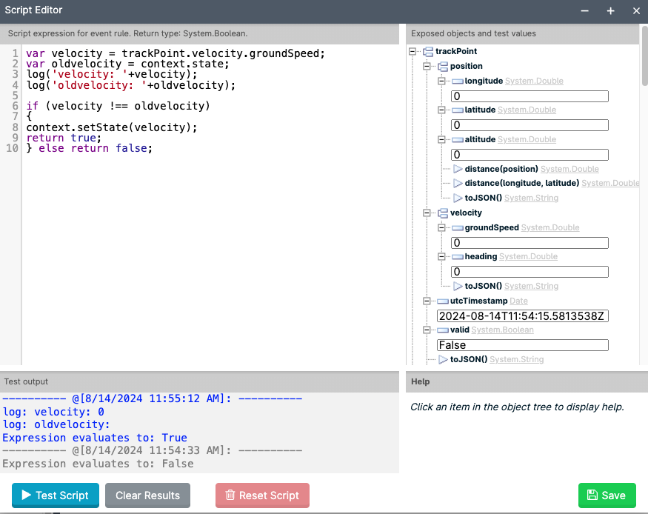Select the distance(position) method label

(x=501, y=169)
